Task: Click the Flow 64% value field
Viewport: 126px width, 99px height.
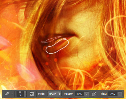Action: (113, 94)
